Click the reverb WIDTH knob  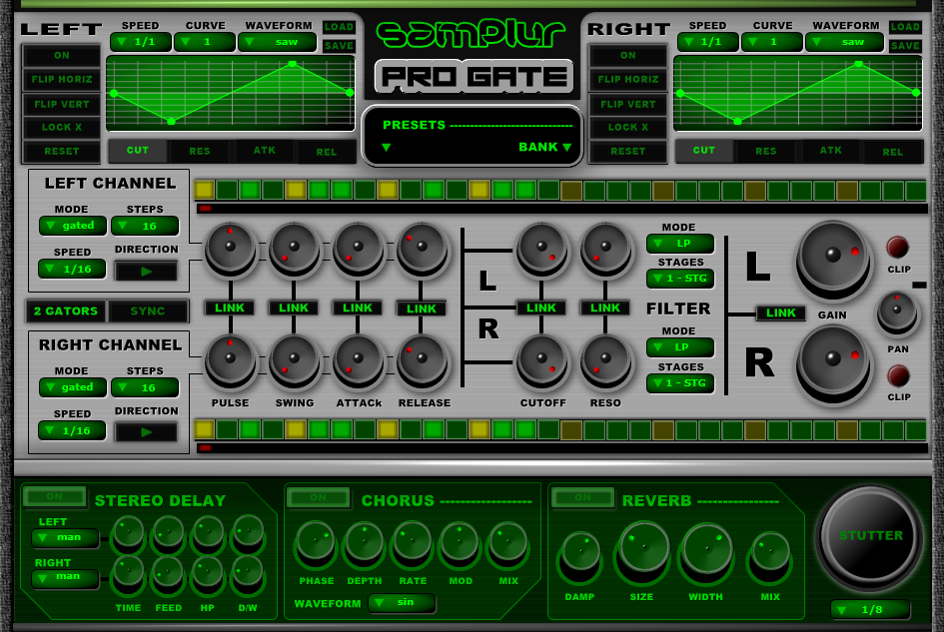click(x=706, y=549)
